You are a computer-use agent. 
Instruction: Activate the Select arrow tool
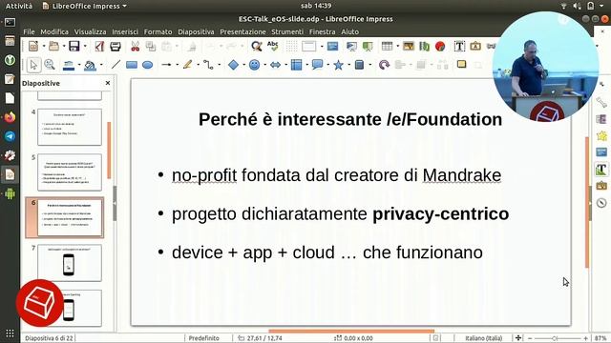[x=33, y=65]
